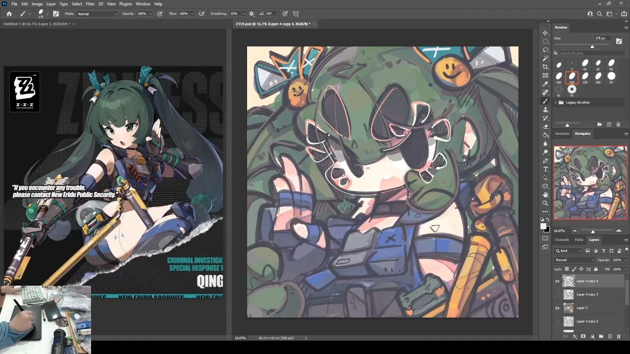The height and width of the screenshot is (354, 630).
Task: Select the Path Selection tool
Action: click(545, 177)
